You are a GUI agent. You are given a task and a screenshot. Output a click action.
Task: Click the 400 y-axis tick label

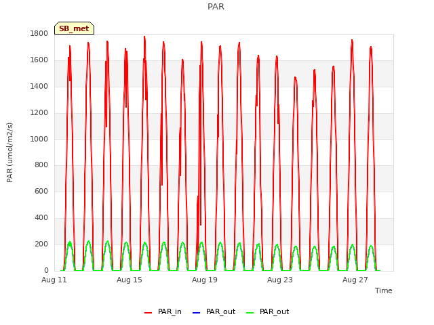point(41,217)
